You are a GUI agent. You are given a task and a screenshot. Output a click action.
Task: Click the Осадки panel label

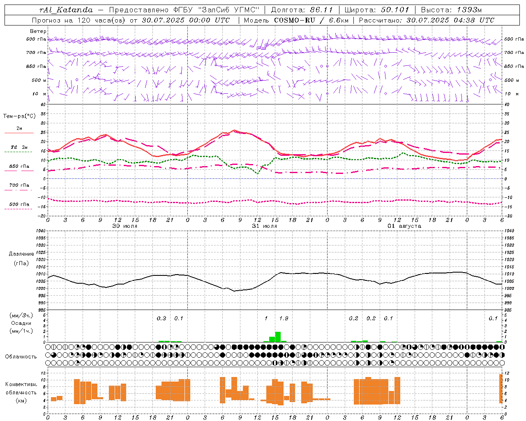click(x=21, y=323)
